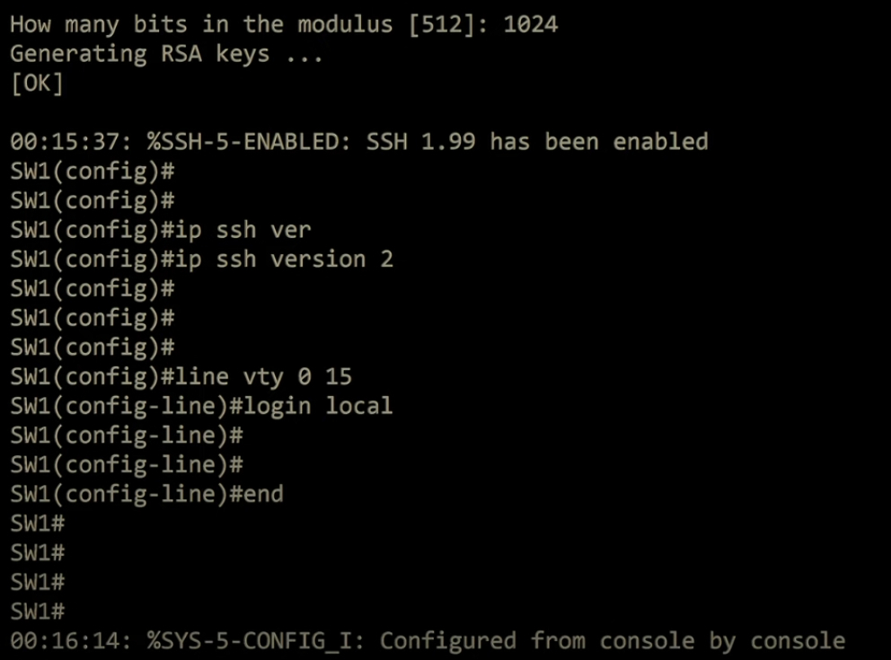Click the SSH 1.99 enabled log message

tap(359, 142)
